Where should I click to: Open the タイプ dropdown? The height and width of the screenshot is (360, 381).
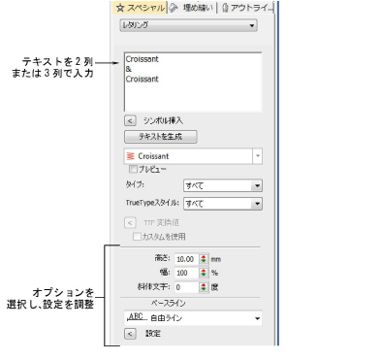pyautogui.click(x=223, y=185)
